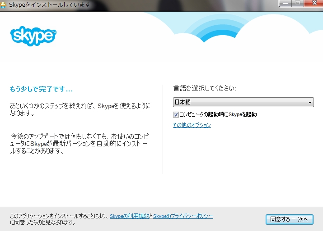Click the heading もう少しで完了です...
The image size is (323, 231).
pos(42,89)
